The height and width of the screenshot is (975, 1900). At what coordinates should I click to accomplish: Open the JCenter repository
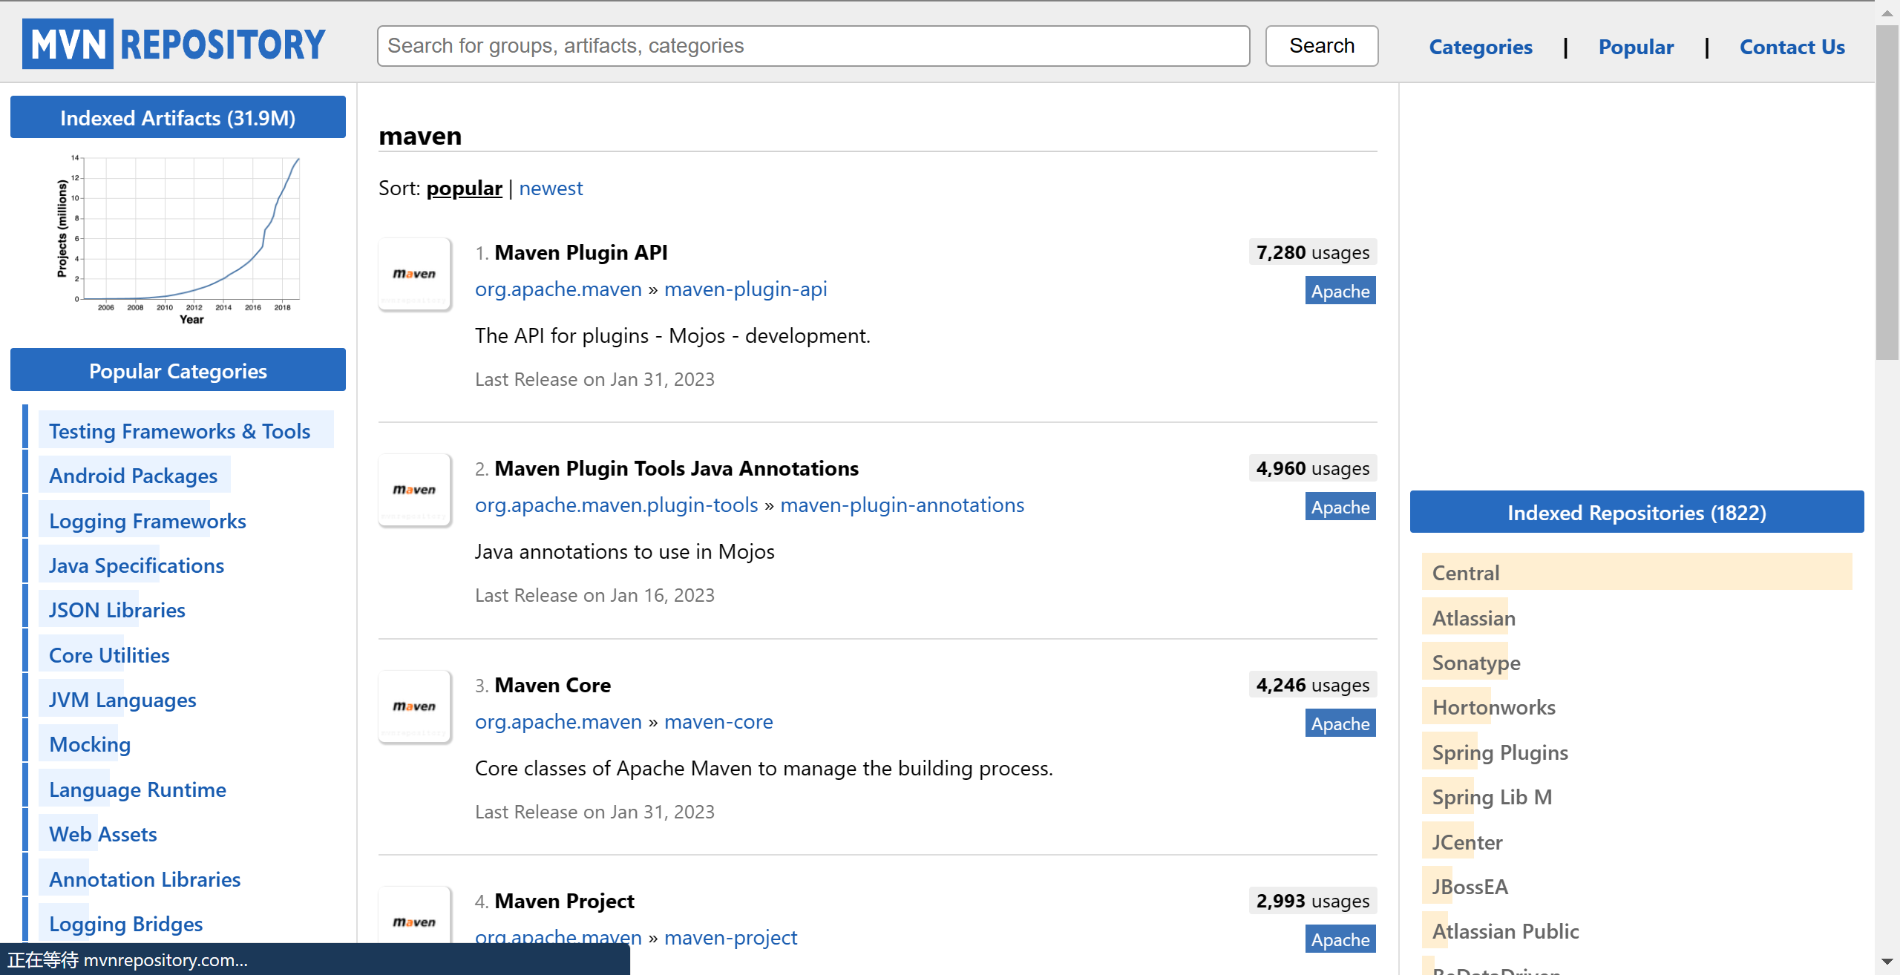click(x=1467, y=843)
